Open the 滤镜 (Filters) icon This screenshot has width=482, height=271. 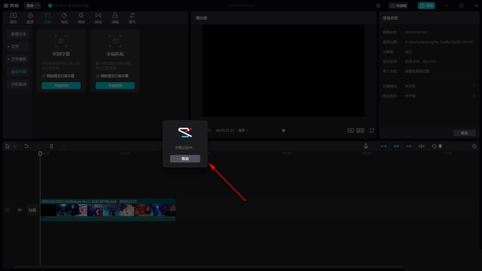[x=115, y=18]
